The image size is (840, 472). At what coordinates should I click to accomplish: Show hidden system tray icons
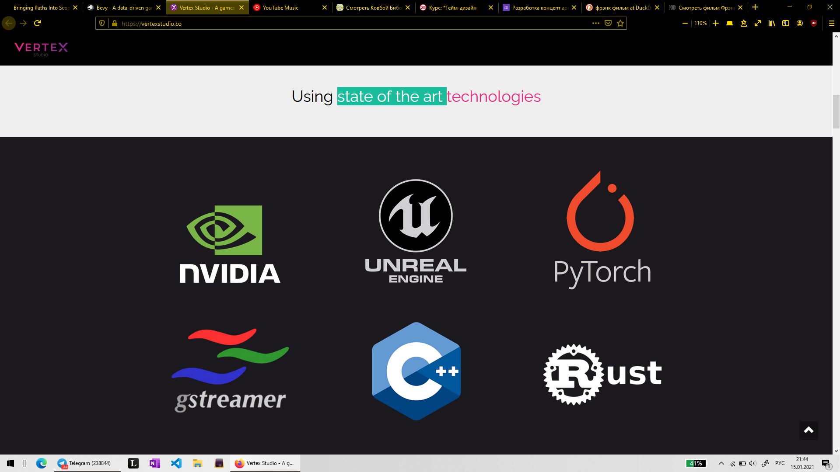[x=721, y=463]
